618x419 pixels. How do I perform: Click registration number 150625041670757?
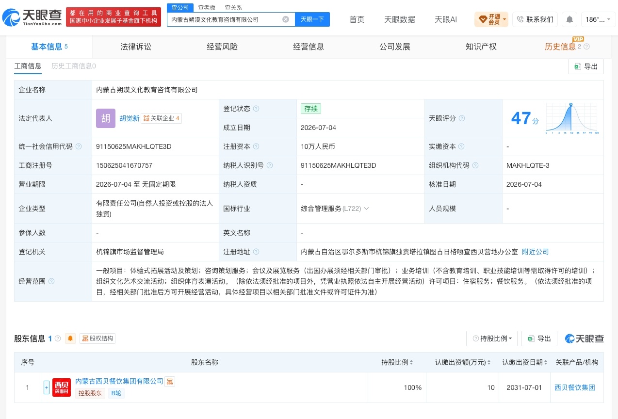point(124,165)
